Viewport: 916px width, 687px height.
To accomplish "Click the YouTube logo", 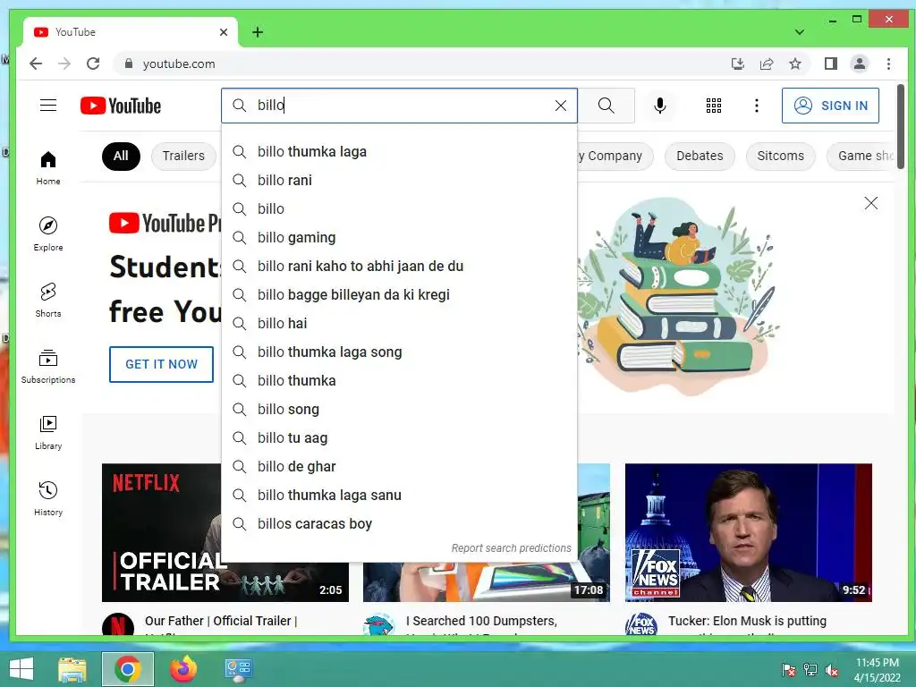I will click(121, 106).
